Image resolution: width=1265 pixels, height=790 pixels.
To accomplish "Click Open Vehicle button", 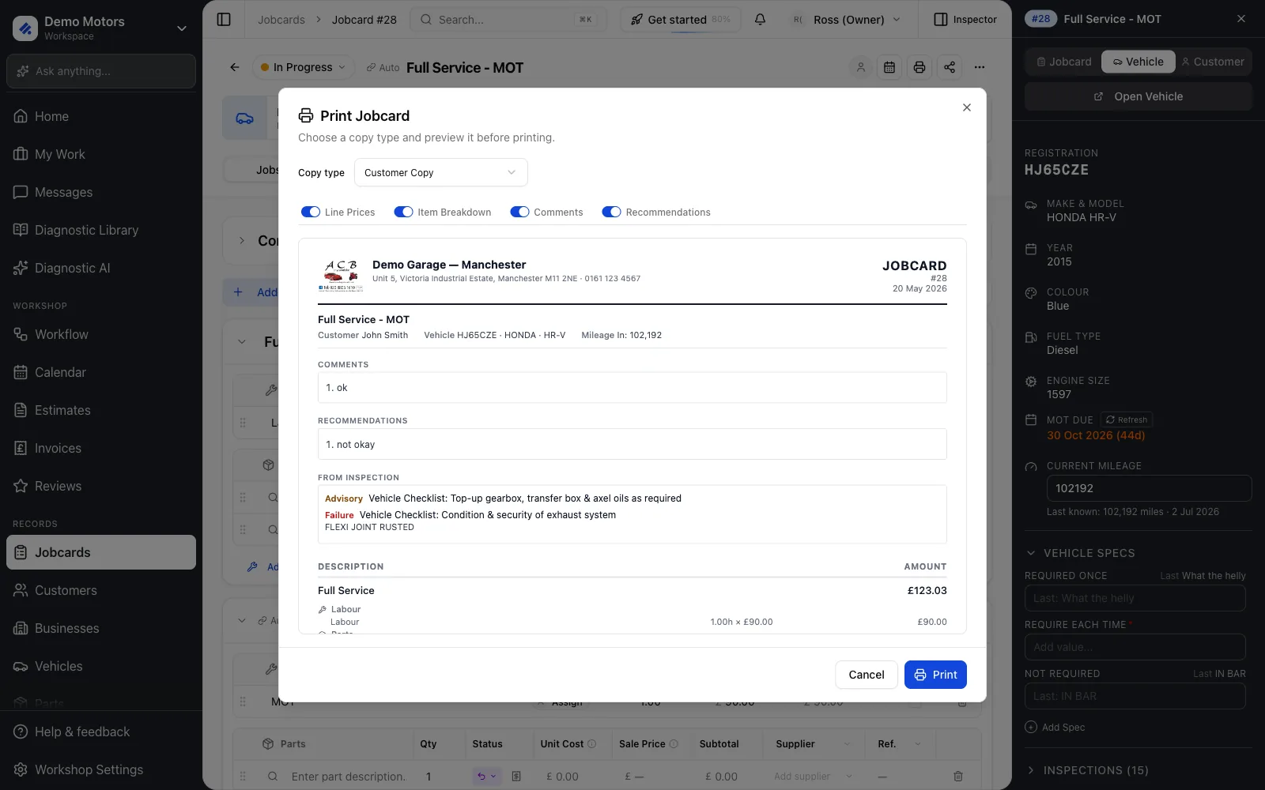I will pos(1138,96).
